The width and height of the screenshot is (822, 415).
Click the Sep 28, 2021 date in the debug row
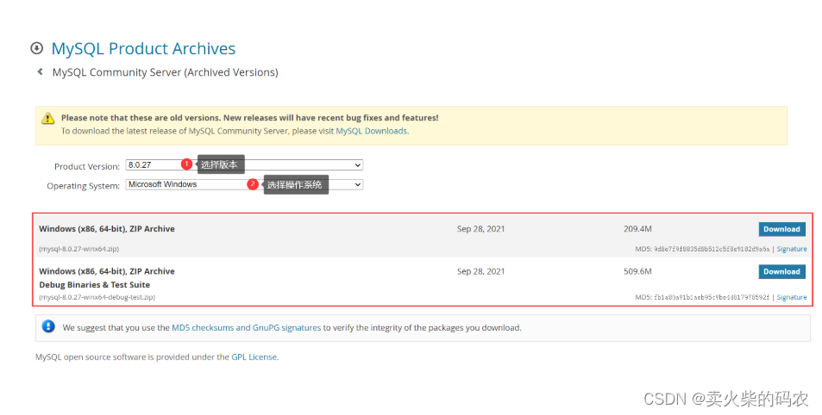480,271
